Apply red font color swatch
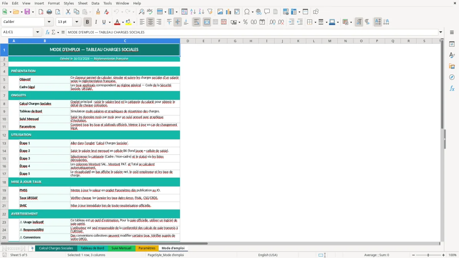The image size is (459, 258). tap(117, 22)
